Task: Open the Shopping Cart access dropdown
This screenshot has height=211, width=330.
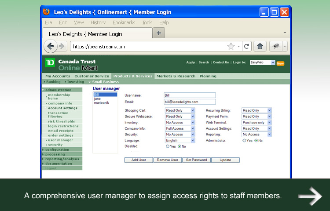Action: pyautogui.click(x=180, y=110)
